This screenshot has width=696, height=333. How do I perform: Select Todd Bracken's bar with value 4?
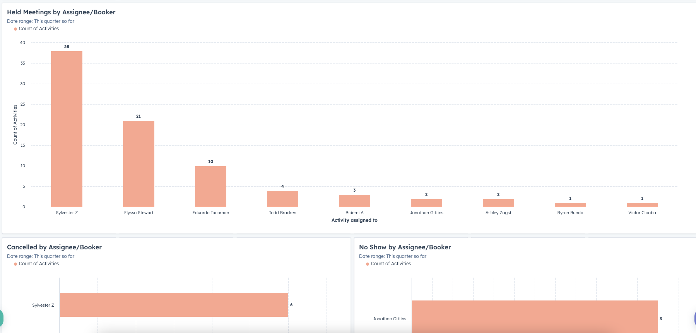(282, 199)
